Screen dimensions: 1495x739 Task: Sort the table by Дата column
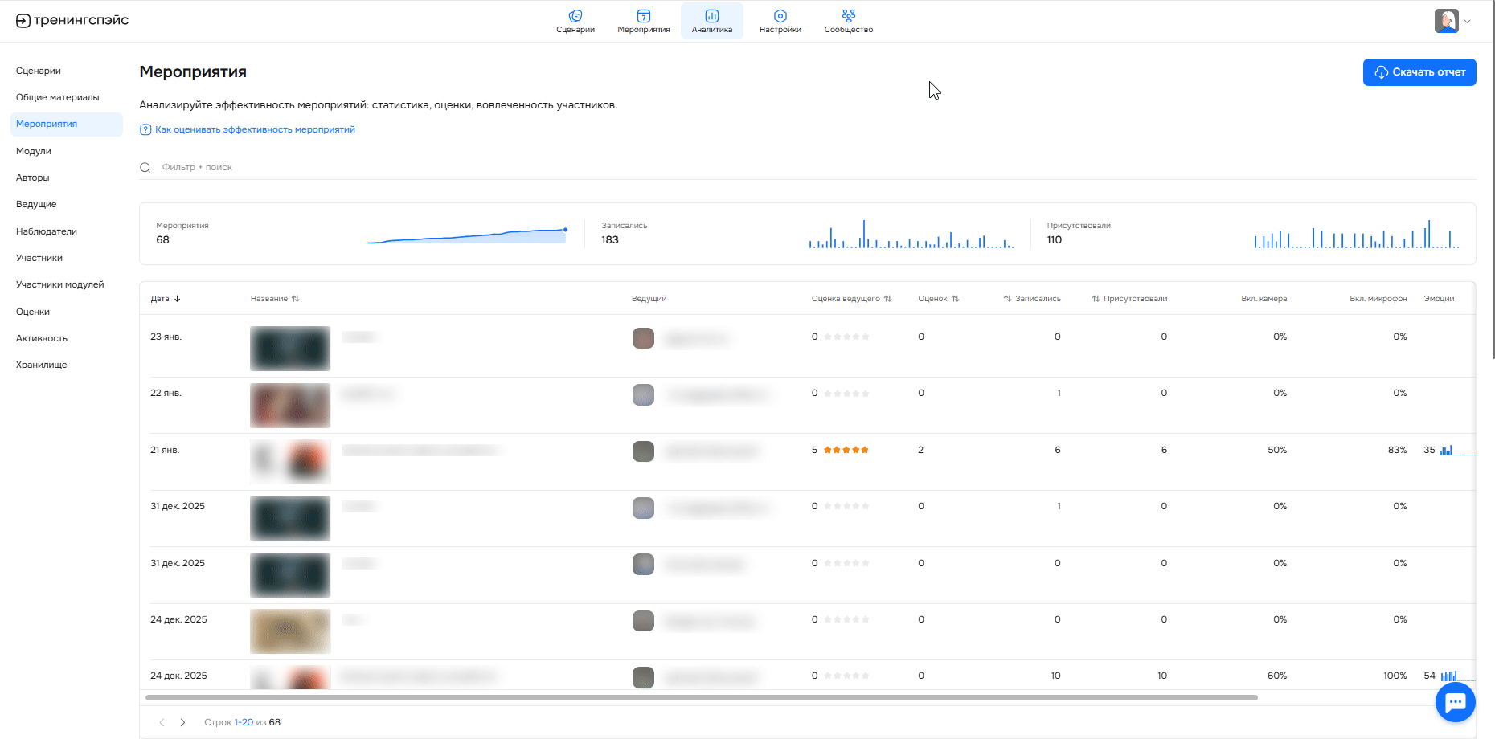166,299
